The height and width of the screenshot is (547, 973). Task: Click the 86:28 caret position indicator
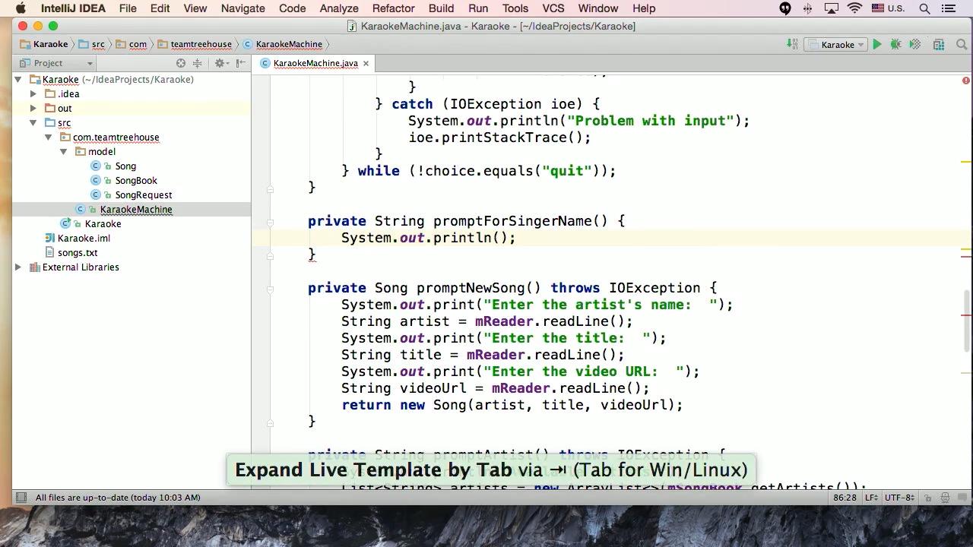coord(845,498)
